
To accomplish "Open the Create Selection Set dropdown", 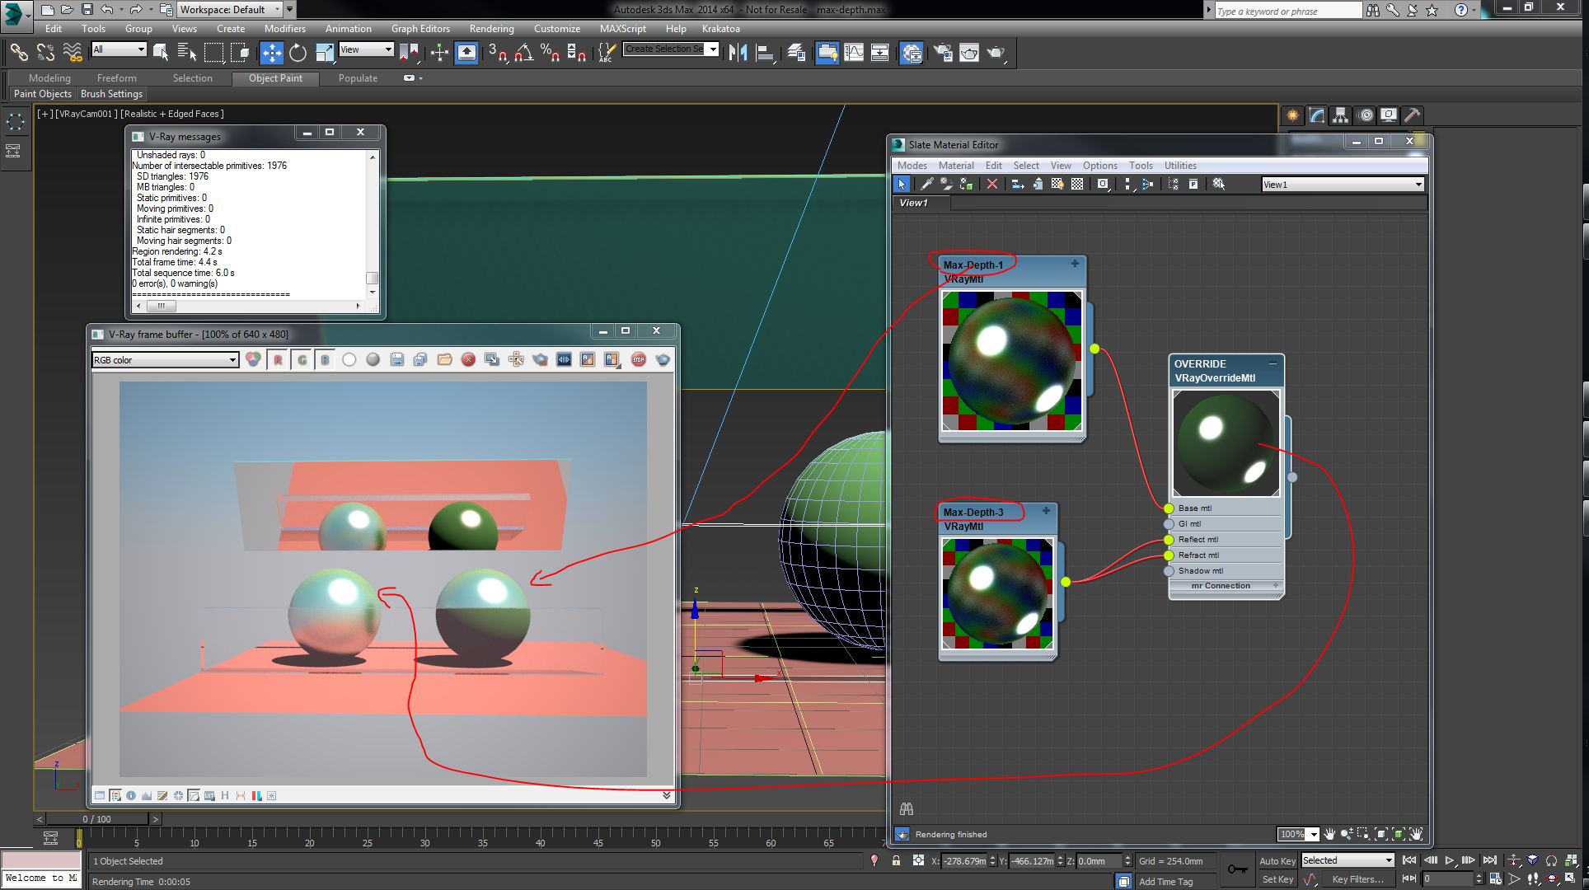I will click(x=671, y=49).
